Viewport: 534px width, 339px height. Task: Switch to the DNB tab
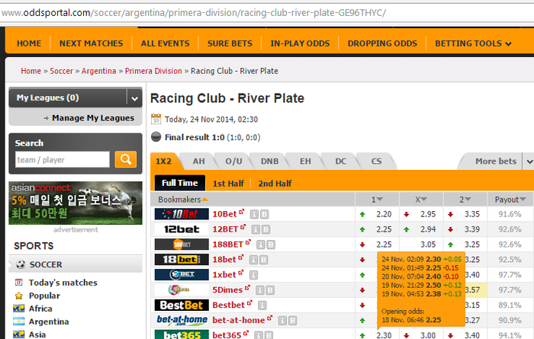[x=270, y=162]
